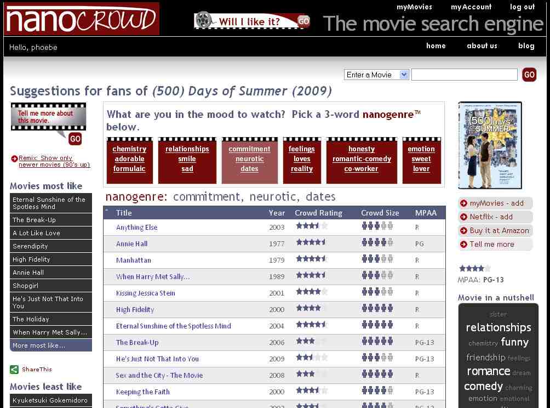The height and width of the screenshot is (408, 550).
Task: Go to the home page link
Action: (x=436, y=46)
